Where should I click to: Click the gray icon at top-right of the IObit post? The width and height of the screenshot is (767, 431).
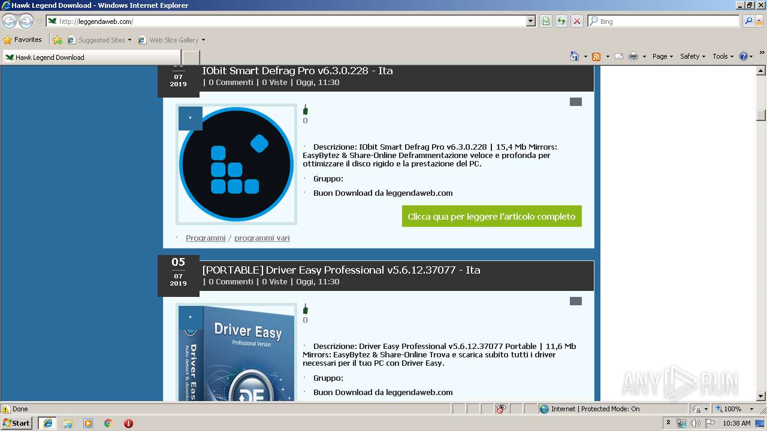576,102
